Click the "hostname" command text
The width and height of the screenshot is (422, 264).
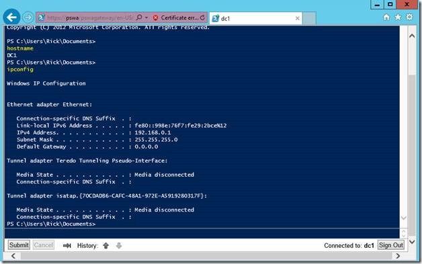(x=20, y=48)
